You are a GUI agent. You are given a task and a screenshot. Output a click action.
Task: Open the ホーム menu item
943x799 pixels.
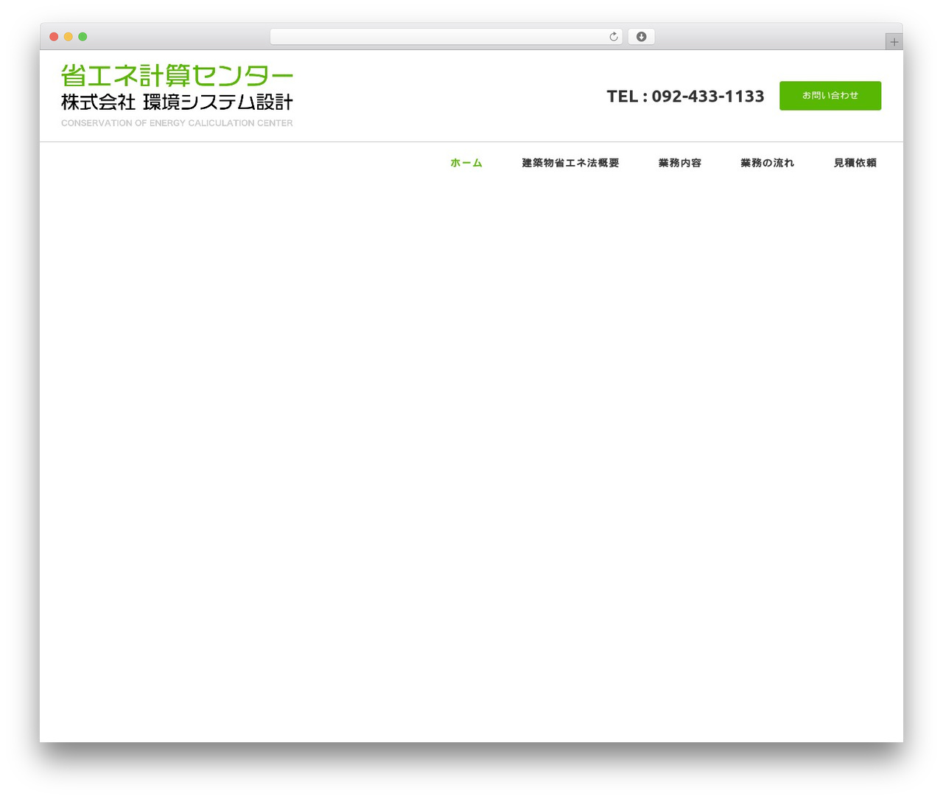(466, 163)
